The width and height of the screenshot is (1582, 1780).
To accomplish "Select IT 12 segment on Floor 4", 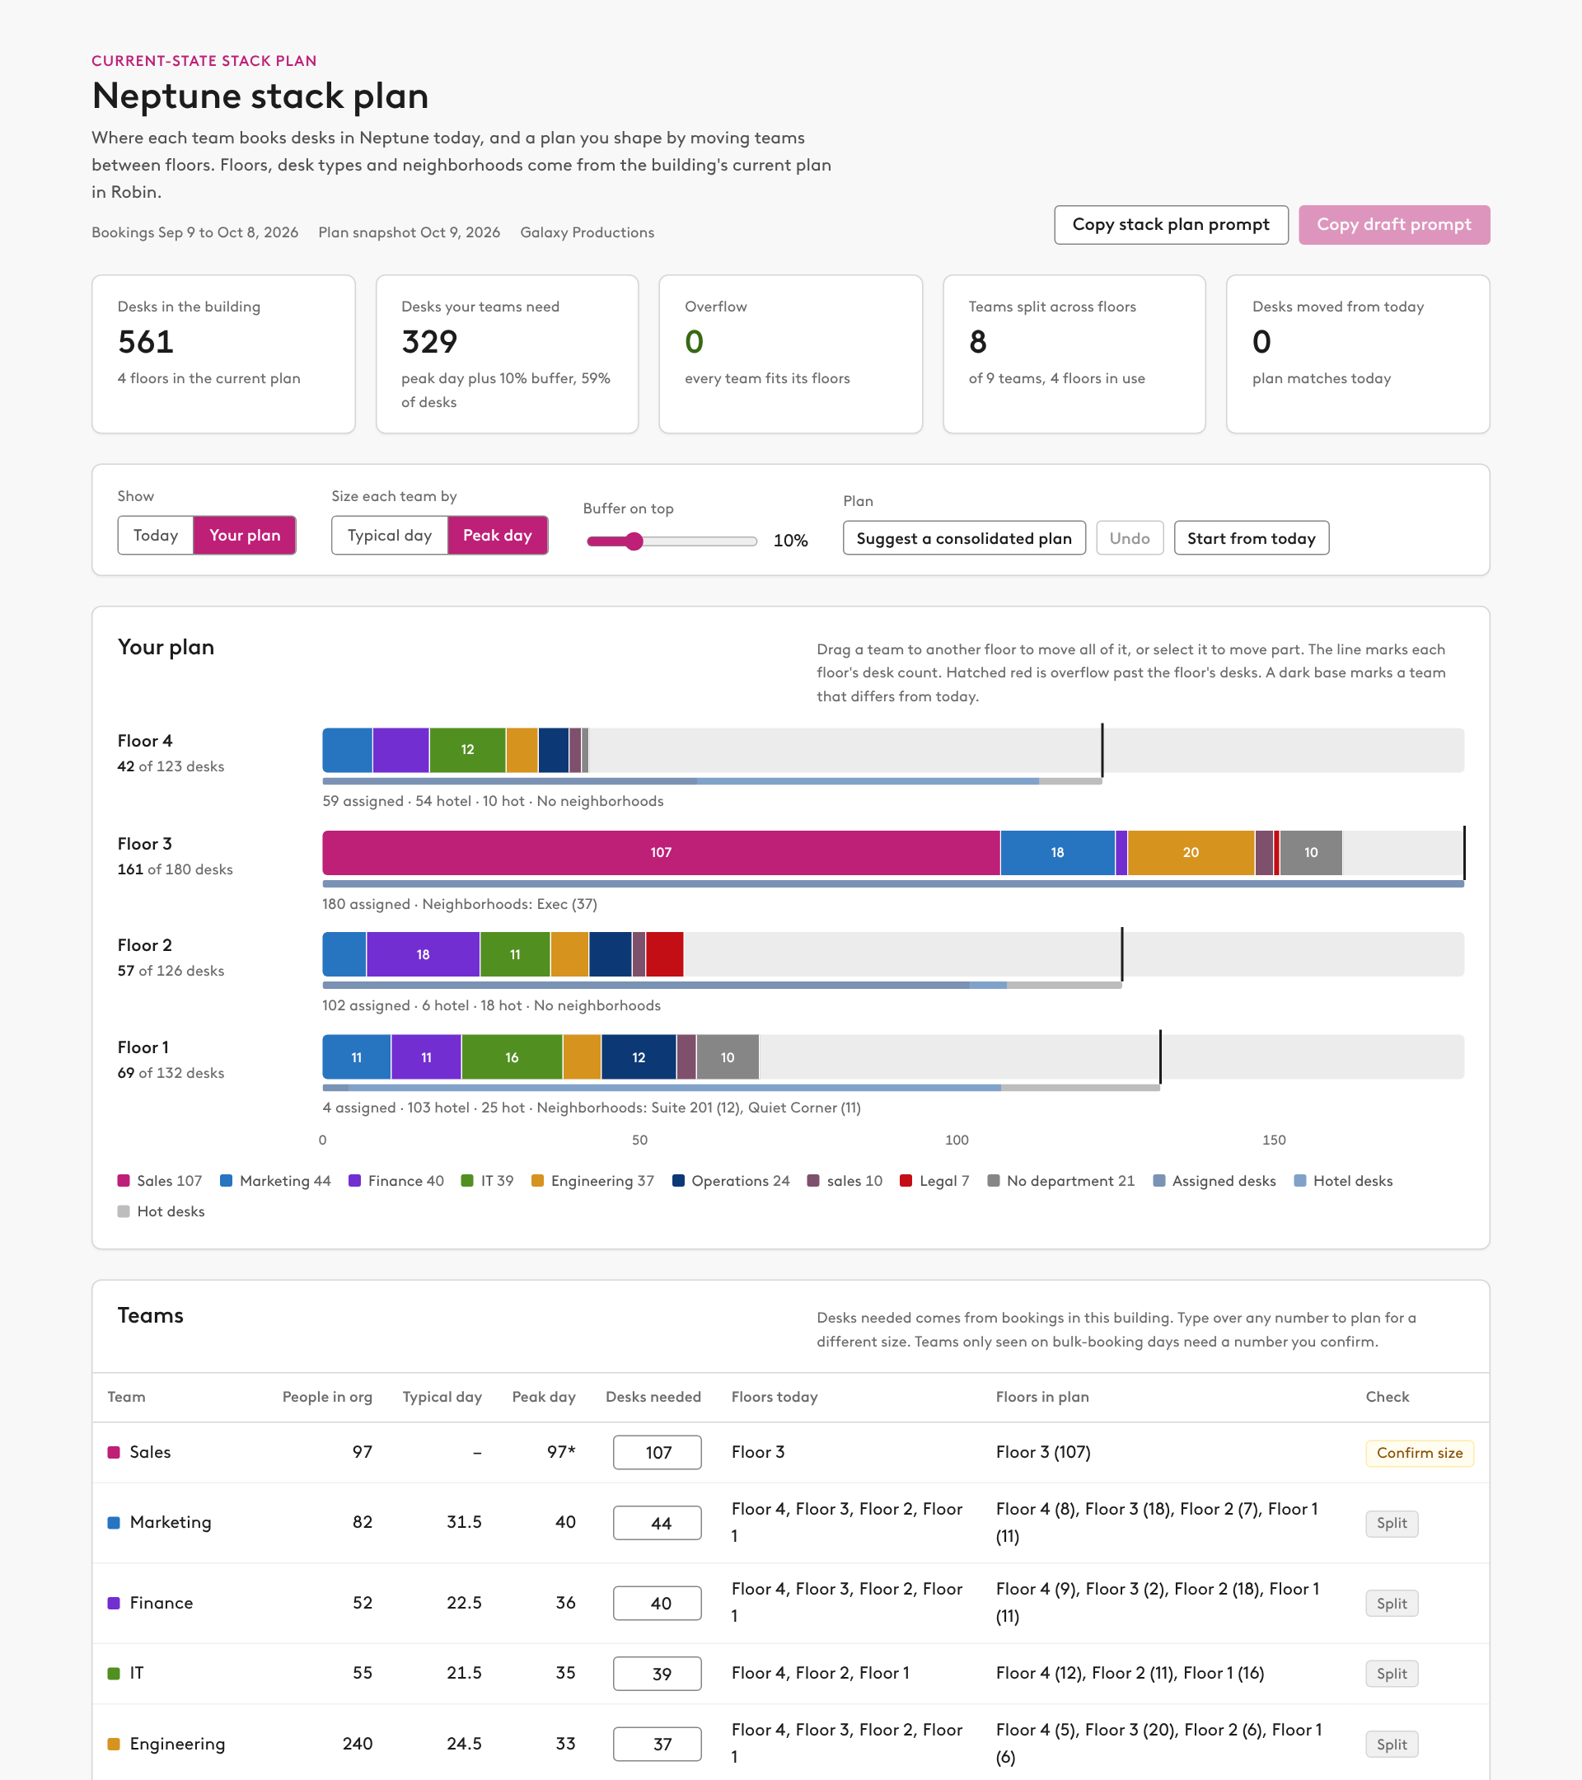I will pyautogui.click(x=467, y=750).
